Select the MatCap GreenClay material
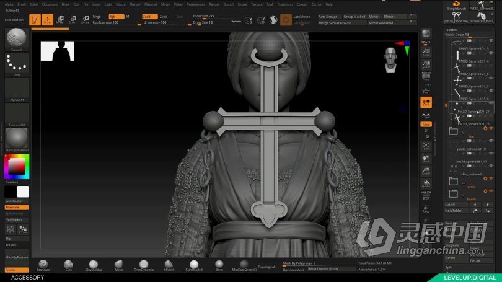This screenshot has width=502, height=282. tap(244, 265)
